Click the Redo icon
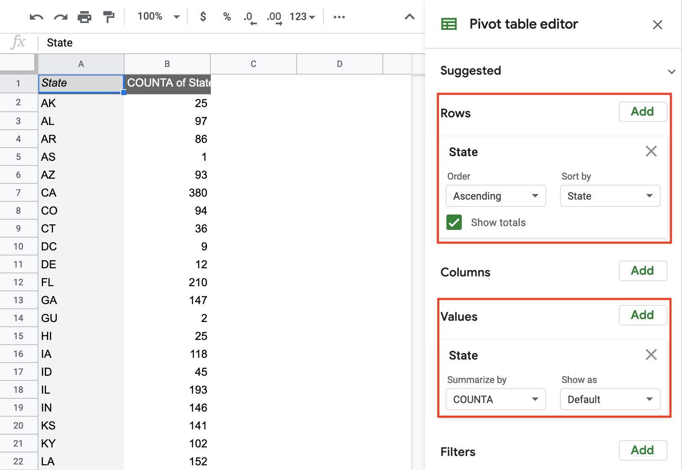Image resolution: width=682 pixels, height=470 pixels. tap(61, 17)
